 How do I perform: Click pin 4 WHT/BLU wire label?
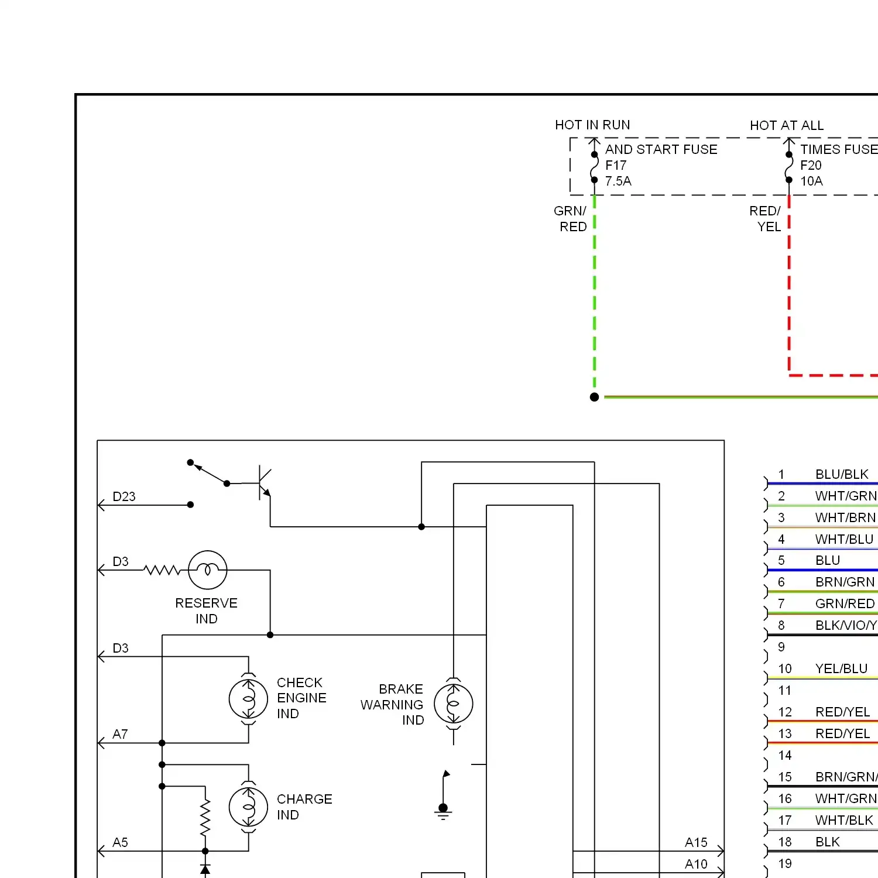pos(844,539)
